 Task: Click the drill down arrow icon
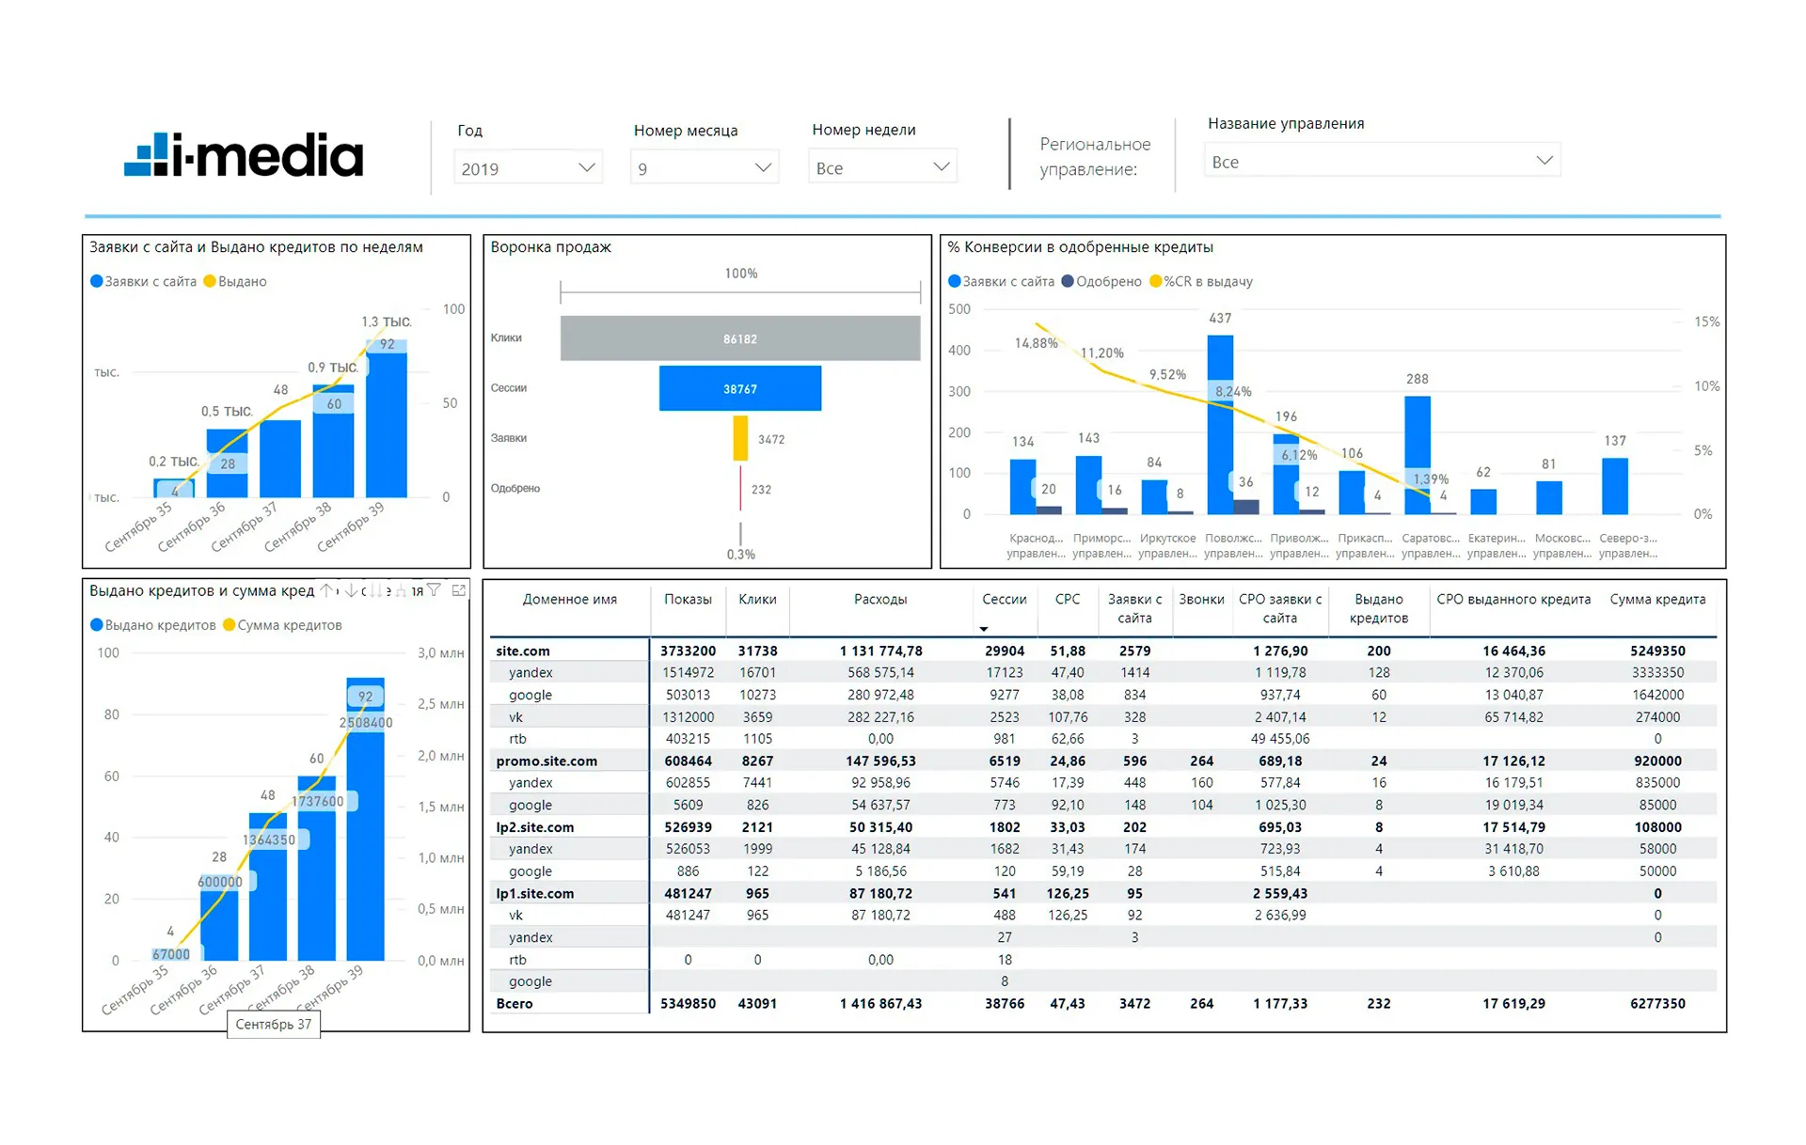click(x=350, y=590)
